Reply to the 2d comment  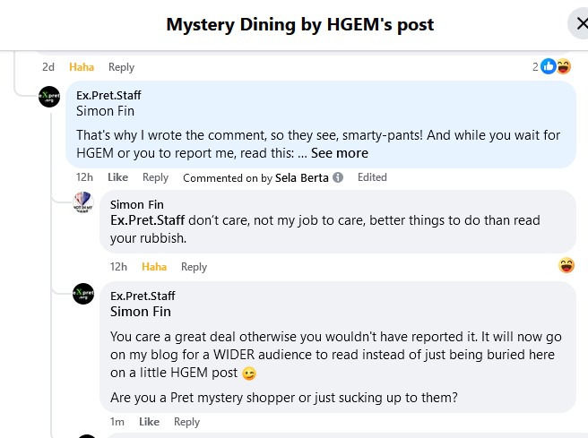pyautogui.click(x=121, y=67)
